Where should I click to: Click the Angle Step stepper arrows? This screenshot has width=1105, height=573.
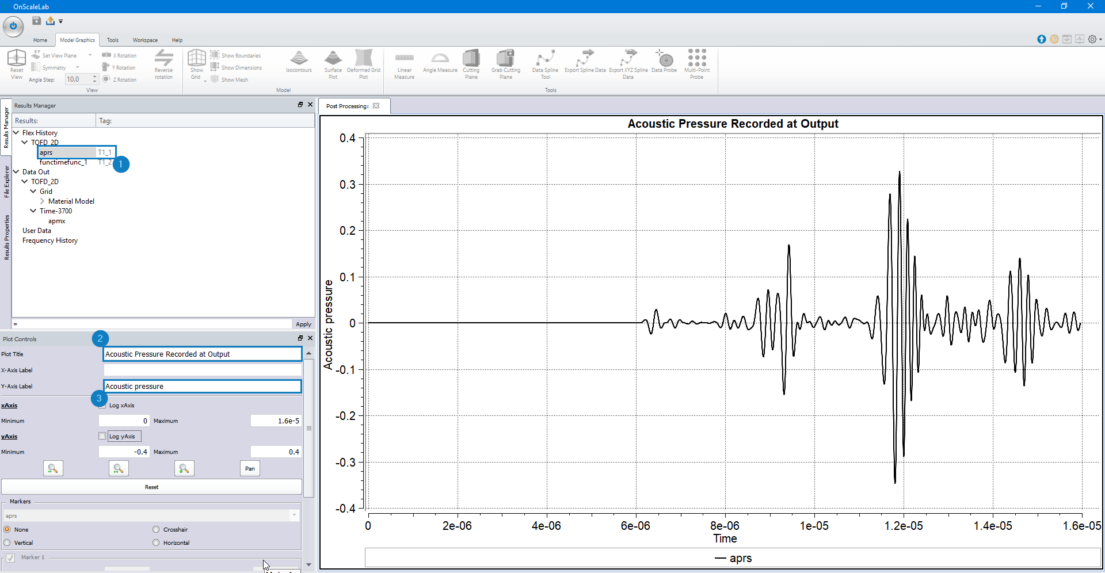coord(94,79)
